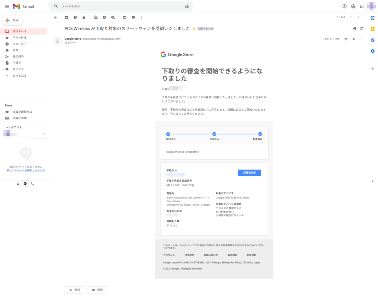Add a new Hangouts contact plus

44,134
